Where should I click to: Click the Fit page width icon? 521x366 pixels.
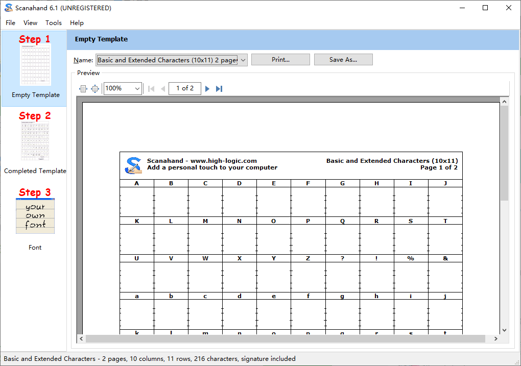[x=83, y=89]
